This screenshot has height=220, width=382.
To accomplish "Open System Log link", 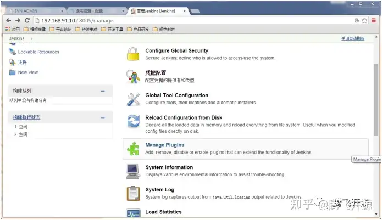I will pos(160,190).
